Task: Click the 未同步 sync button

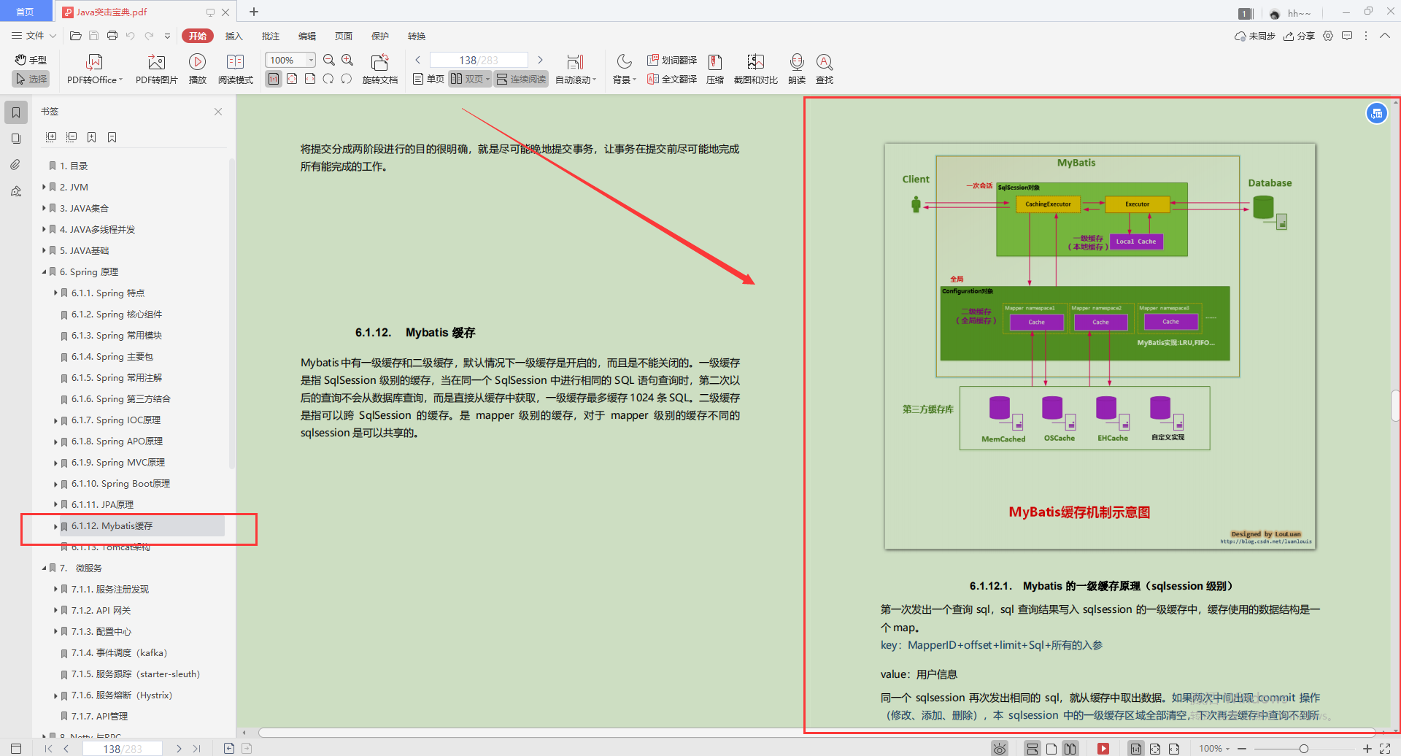Action: point(1254,35)
